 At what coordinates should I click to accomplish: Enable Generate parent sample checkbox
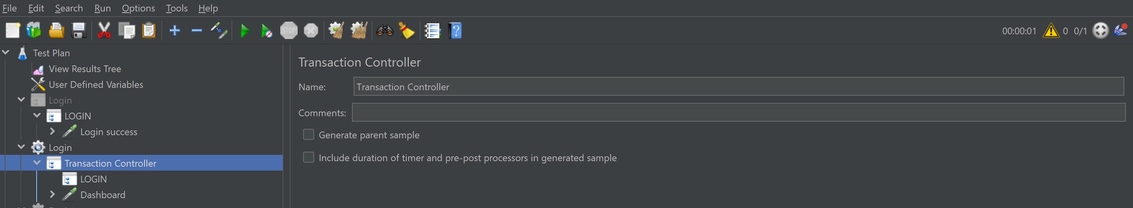tap(309, 135)
